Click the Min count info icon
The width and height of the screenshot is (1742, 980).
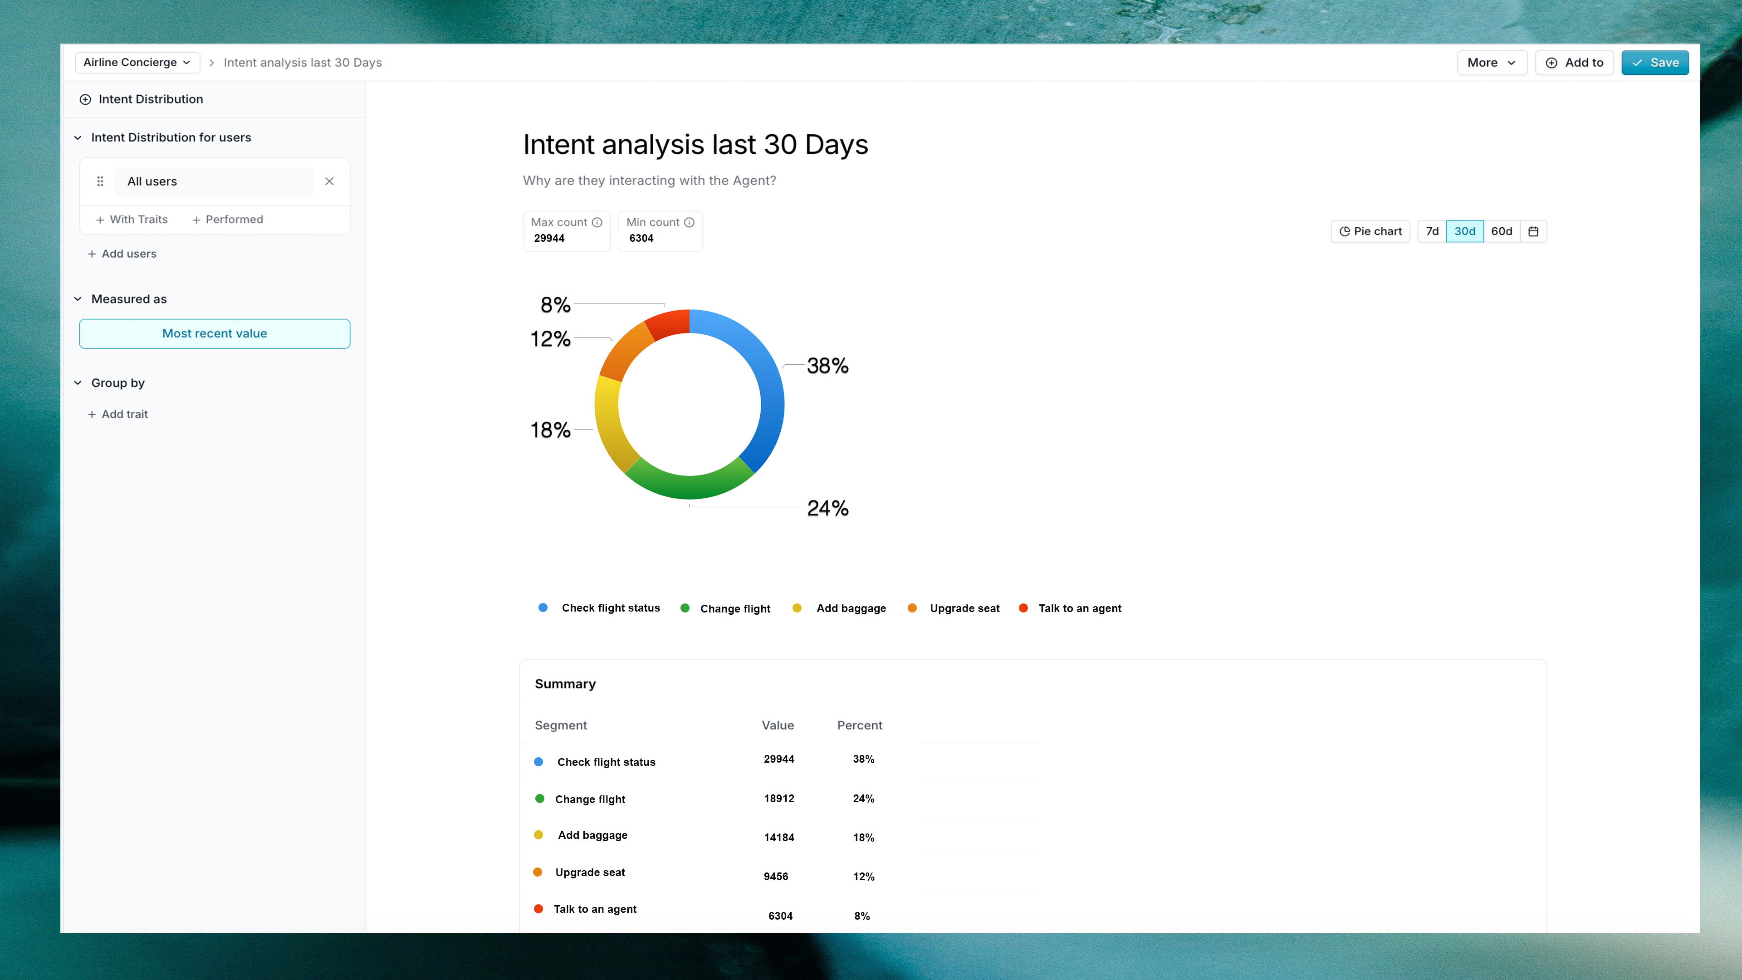[x=689, y=222]
